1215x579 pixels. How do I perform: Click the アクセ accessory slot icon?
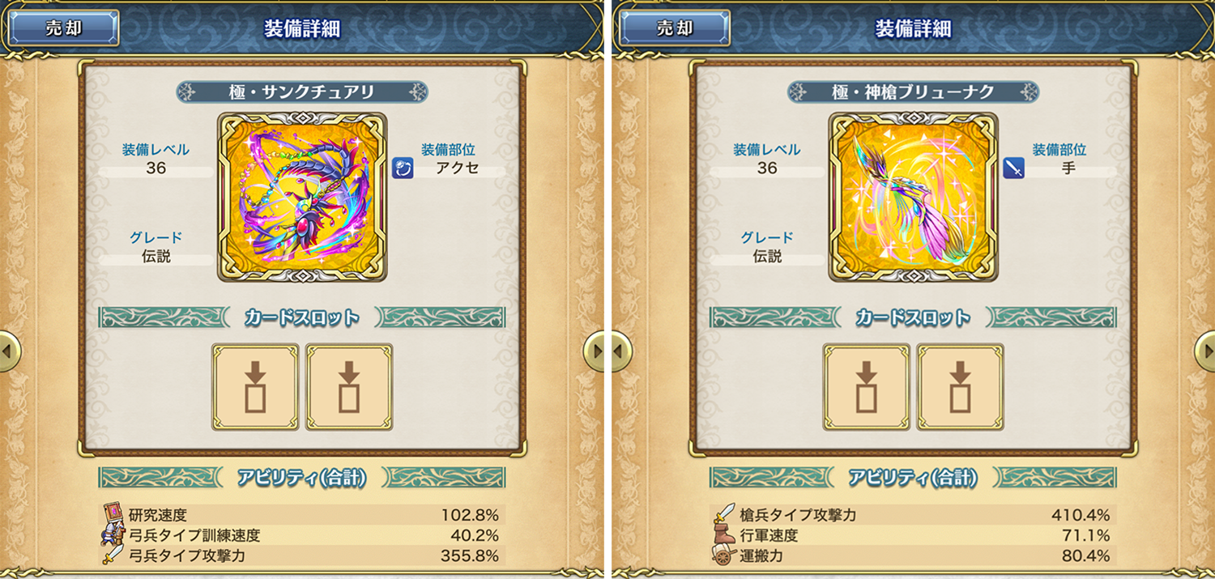click(x=403, y=168)
